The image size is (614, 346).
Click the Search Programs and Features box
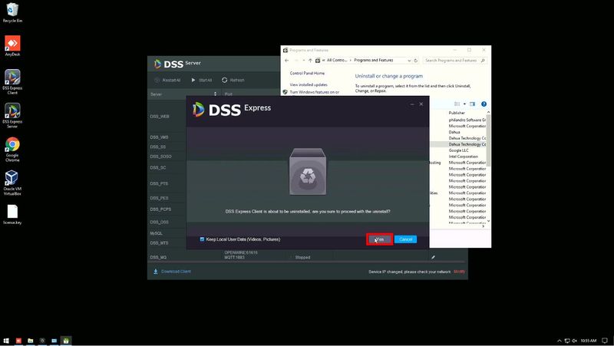pos(454,61)
